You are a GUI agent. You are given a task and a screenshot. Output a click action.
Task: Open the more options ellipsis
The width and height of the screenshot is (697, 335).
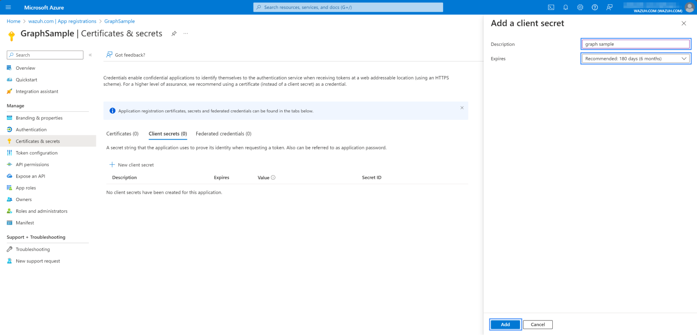point(186,33)
